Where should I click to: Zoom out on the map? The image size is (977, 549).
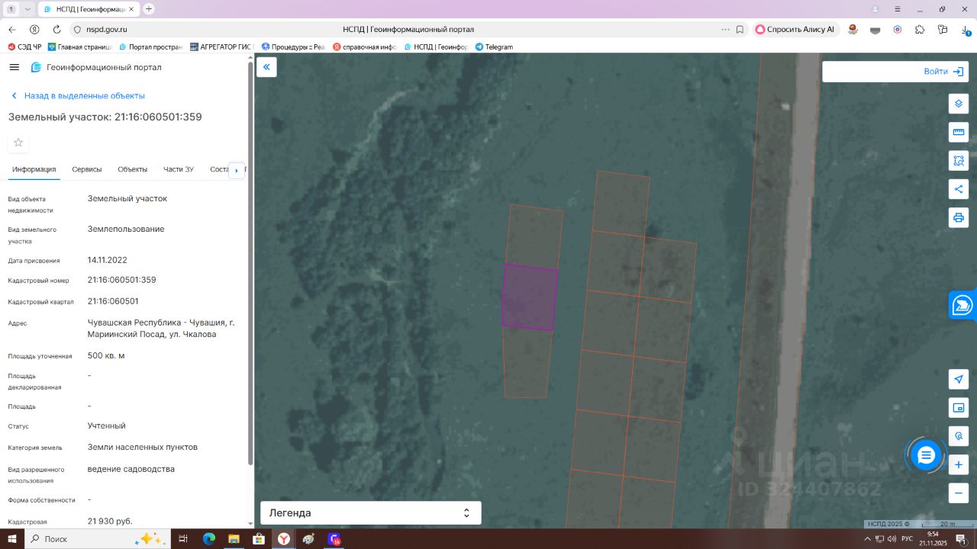coord(959,493)
